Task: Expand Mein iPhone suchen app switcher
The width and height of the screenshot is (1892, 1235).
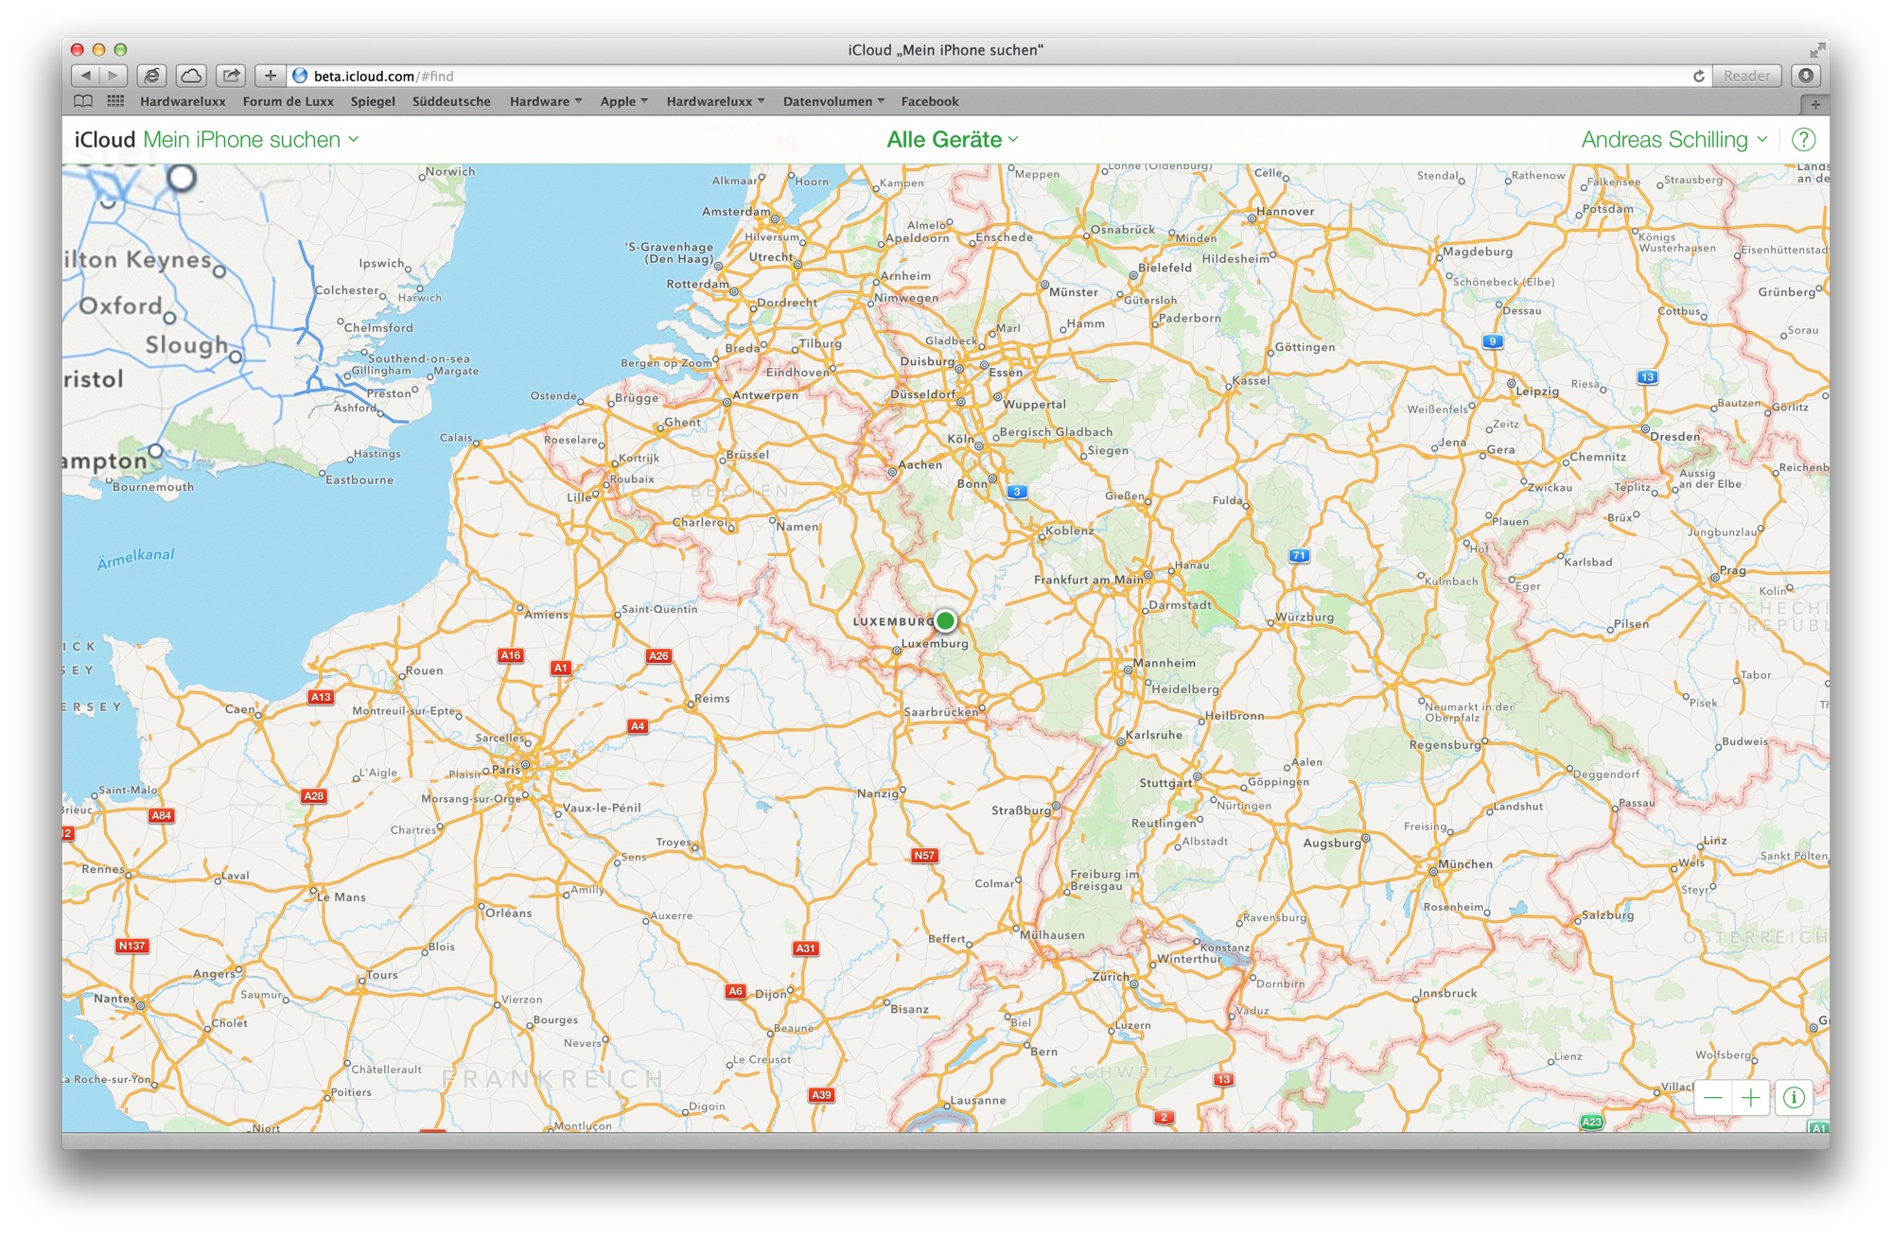Action: point(251,140)
